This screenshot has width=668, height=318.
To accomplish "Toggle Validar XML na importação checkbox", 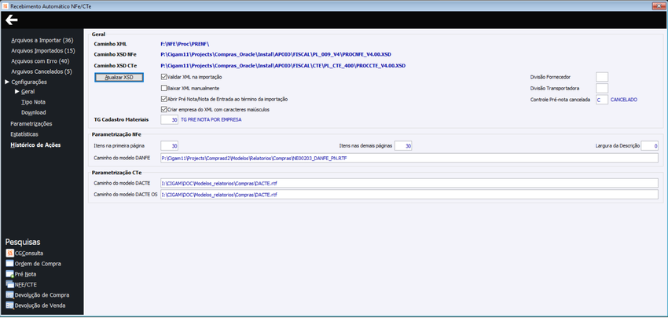I will click(163, 77).
